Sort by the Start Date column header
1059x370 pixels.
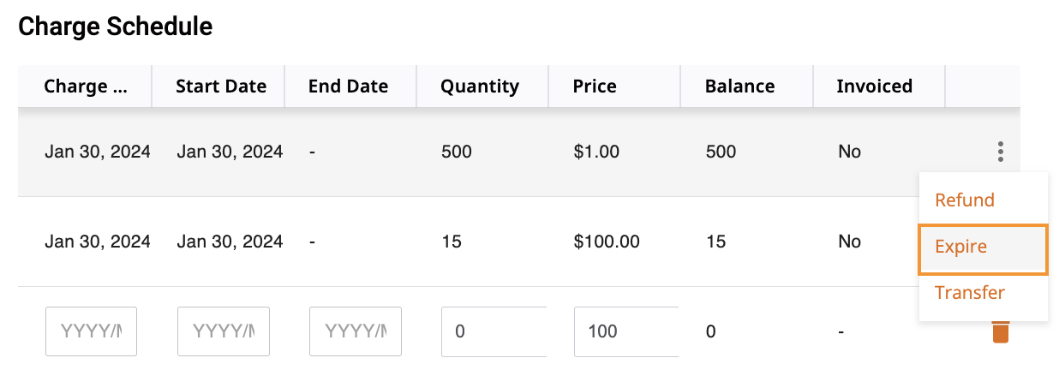(x=221, y=87)
